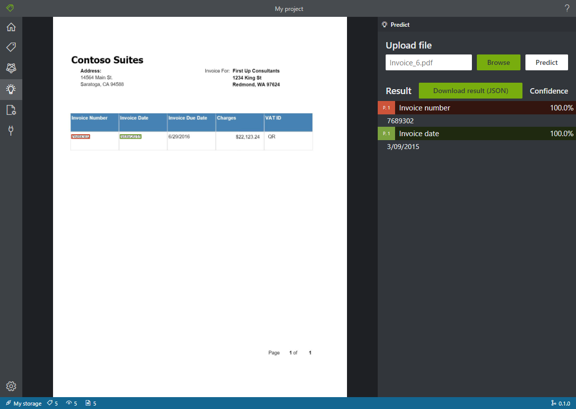
Task: Click the Predict panel lightbulb icon
Action: (x=385, y=25)
